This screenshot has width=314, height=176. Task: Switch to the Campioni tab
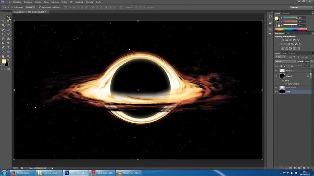point(286,14)
